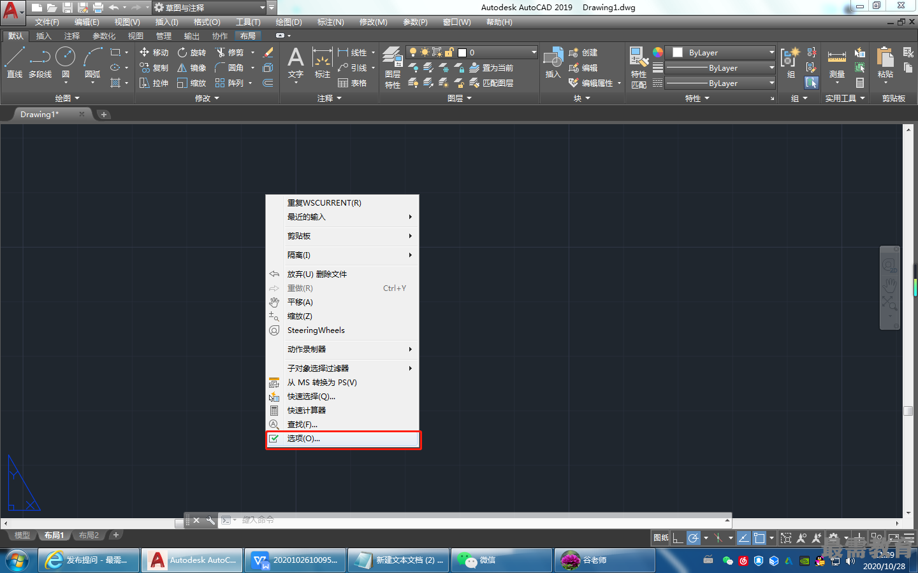Click the vertical scrollbar down arrow
Viewport: 918px width, 573px height.
tap(908, 513)
